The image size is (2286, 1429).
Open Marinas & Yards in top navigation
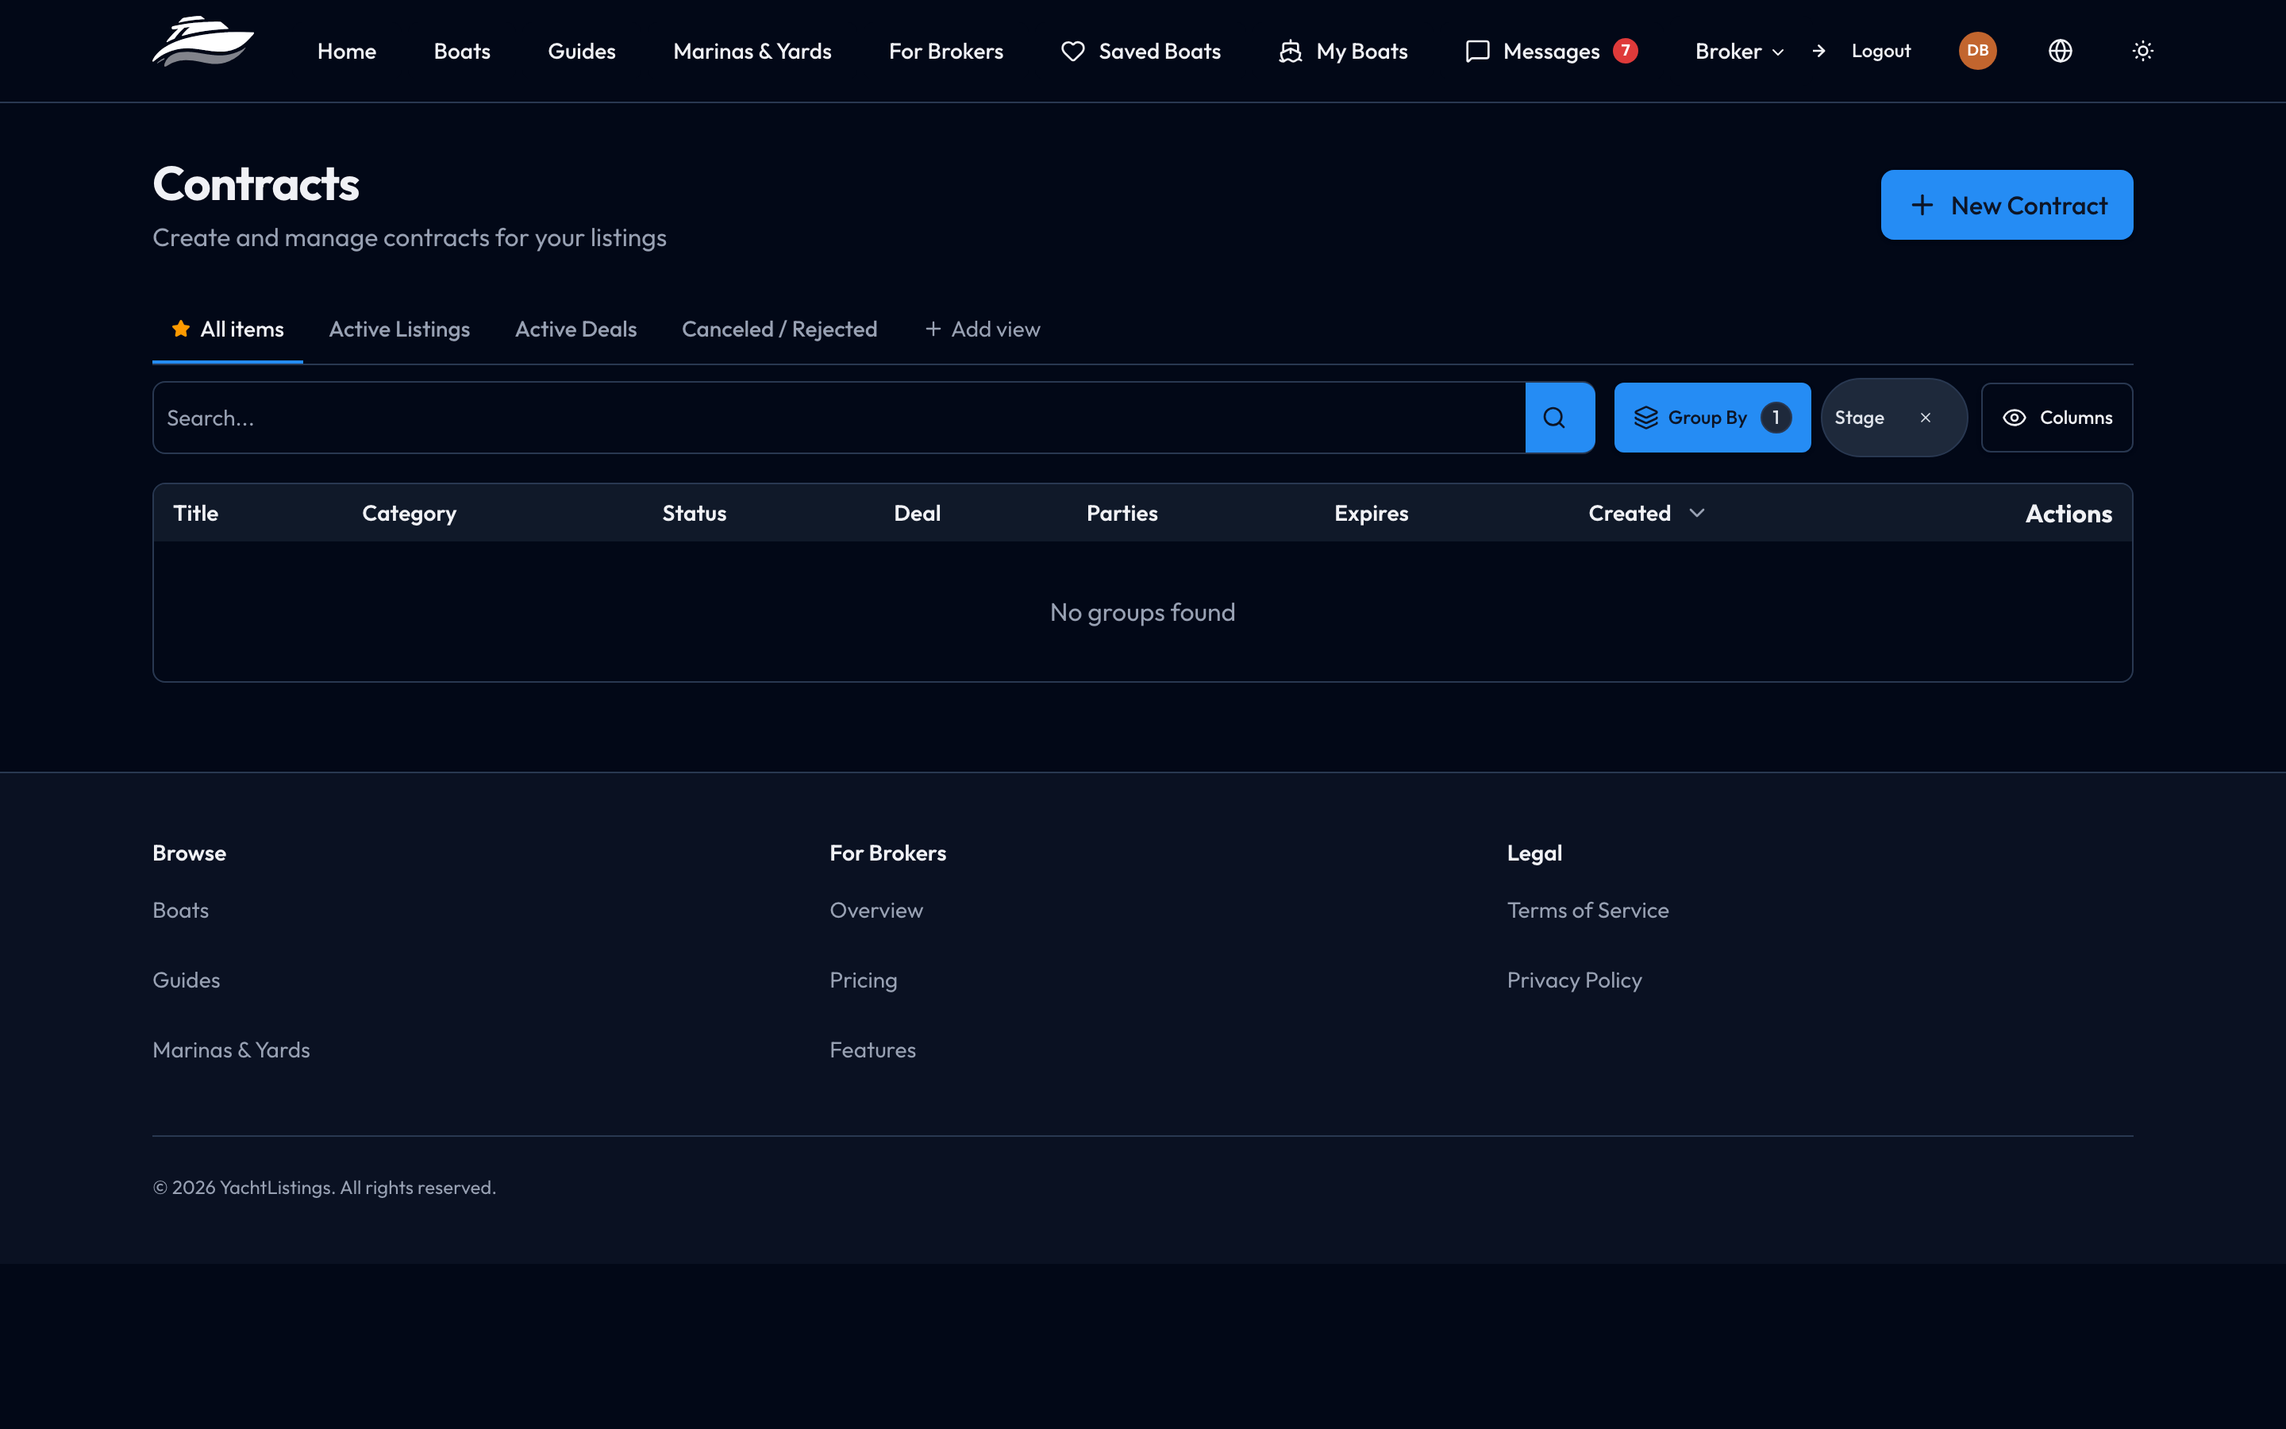[x=752, y=51]
